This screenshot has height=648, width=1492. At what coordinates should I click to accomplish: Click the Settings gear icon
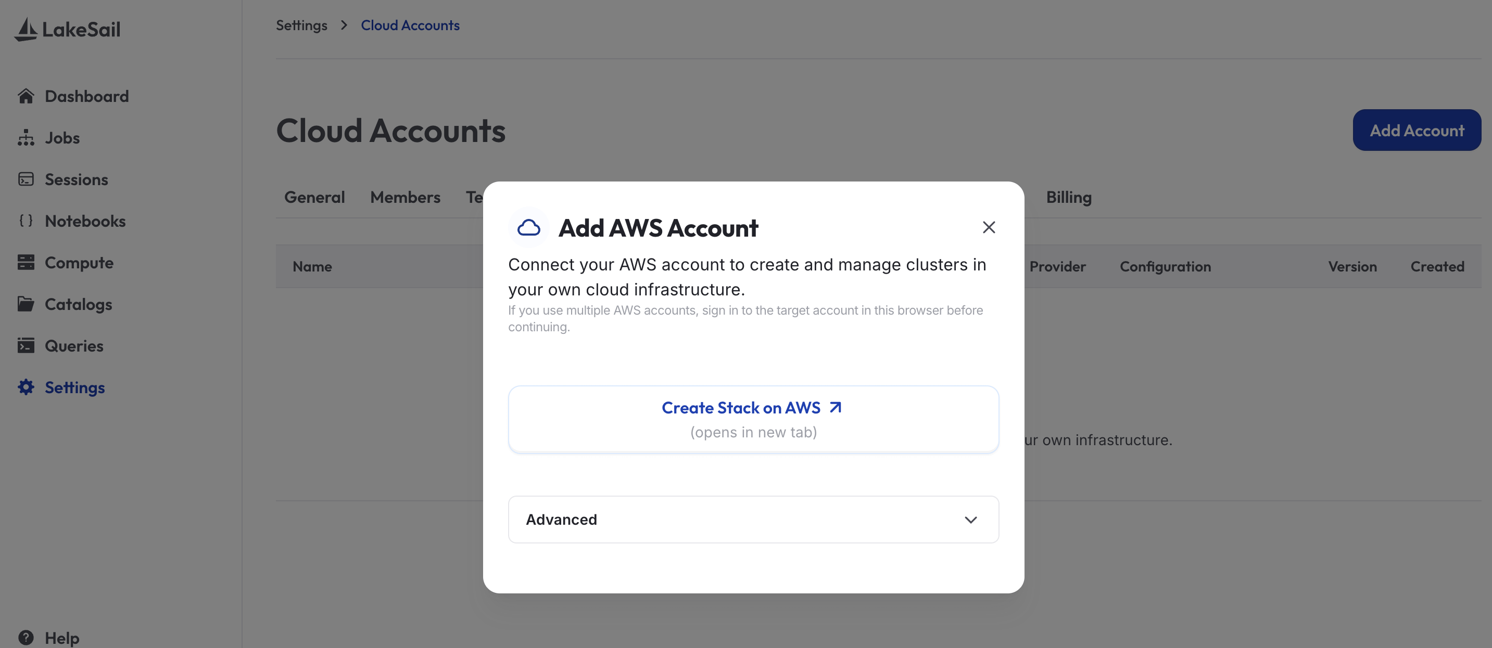point(26,387)
